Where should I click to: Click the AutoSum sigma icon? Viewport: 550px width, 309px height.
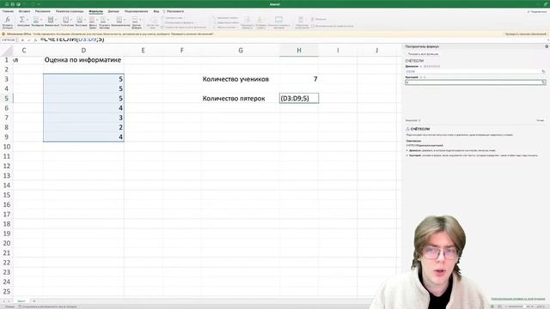click(x=21, y=20)
